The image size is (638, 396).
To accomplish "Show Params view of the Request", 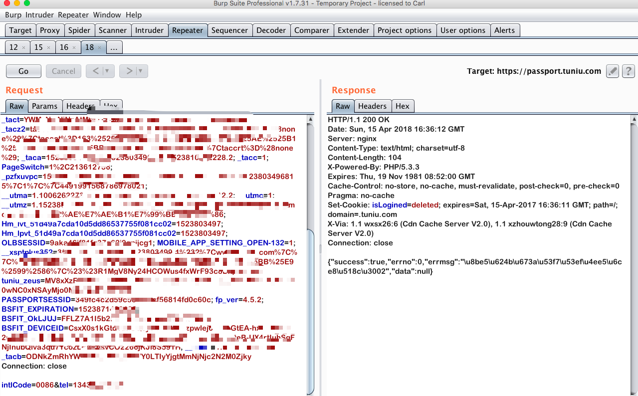I will click(45, 106).
